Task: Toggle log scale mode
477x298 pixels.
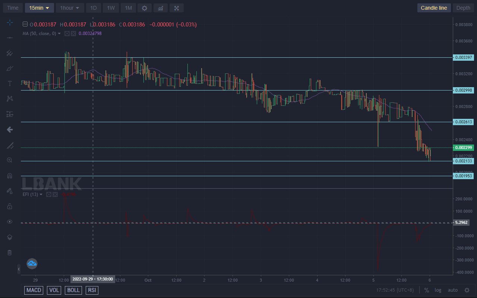Action: click(x=438, y=290)
